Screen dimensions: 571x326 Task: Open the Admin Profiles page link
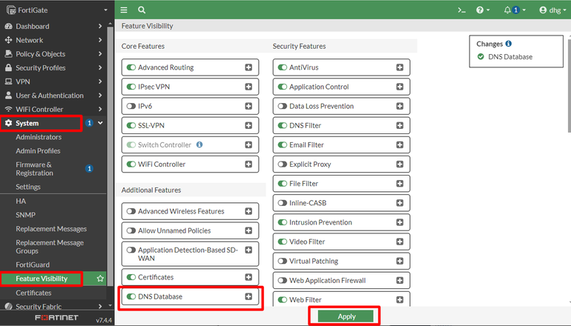[38, 150]
